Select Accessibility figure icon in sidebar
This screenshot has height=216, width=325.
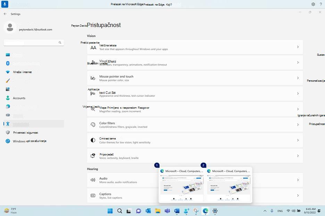pos(8,124)
